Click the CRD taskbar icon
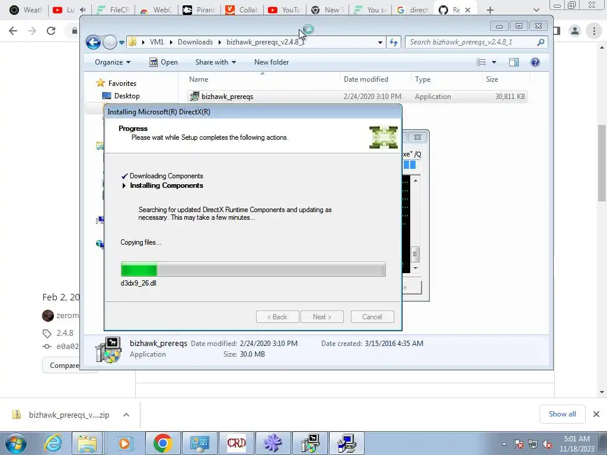Image resolution: width=607 pixels, height=455 pixels. [237, 443]
